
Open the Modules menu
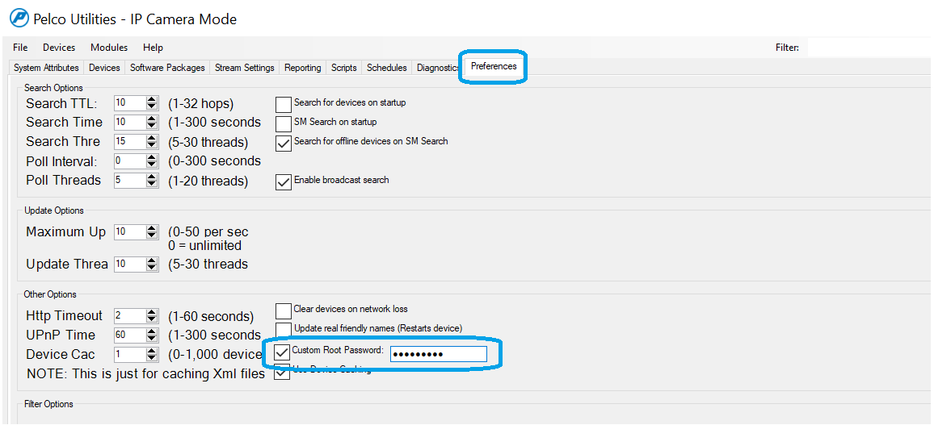tap(109, 48)
